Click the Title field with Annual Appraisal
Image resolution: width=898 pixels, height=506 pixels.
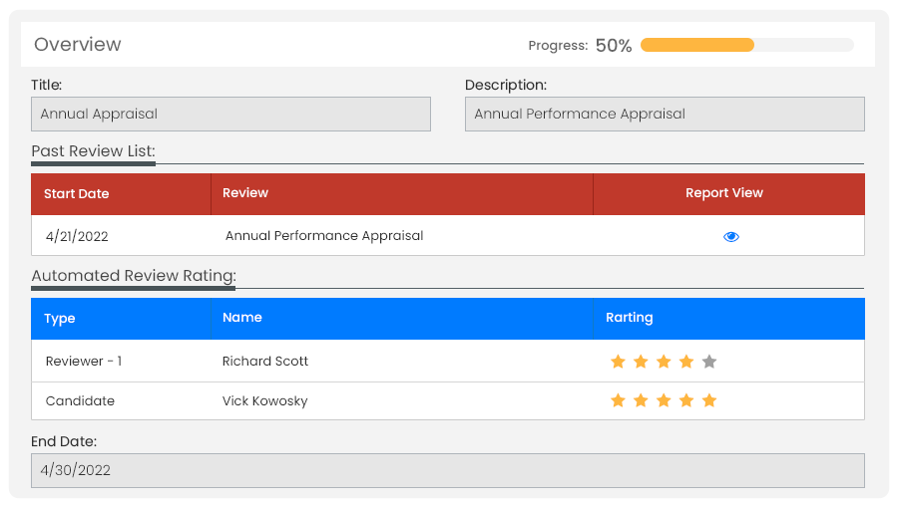click(x=230, y=114)
